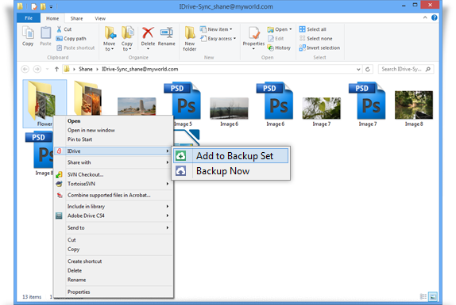Screen dimensions: 456x305
Task: Switch to the View ribbon tab
Action: tap(100, 18)
